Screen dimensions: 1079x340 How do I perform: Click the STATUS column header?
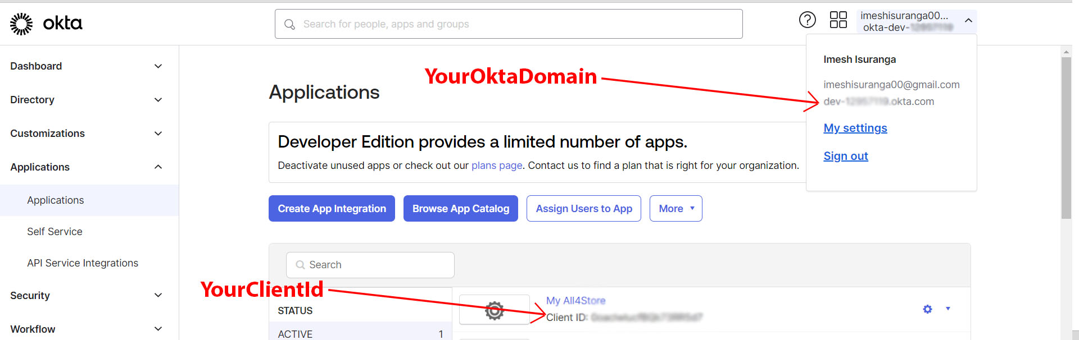point(295,311)
